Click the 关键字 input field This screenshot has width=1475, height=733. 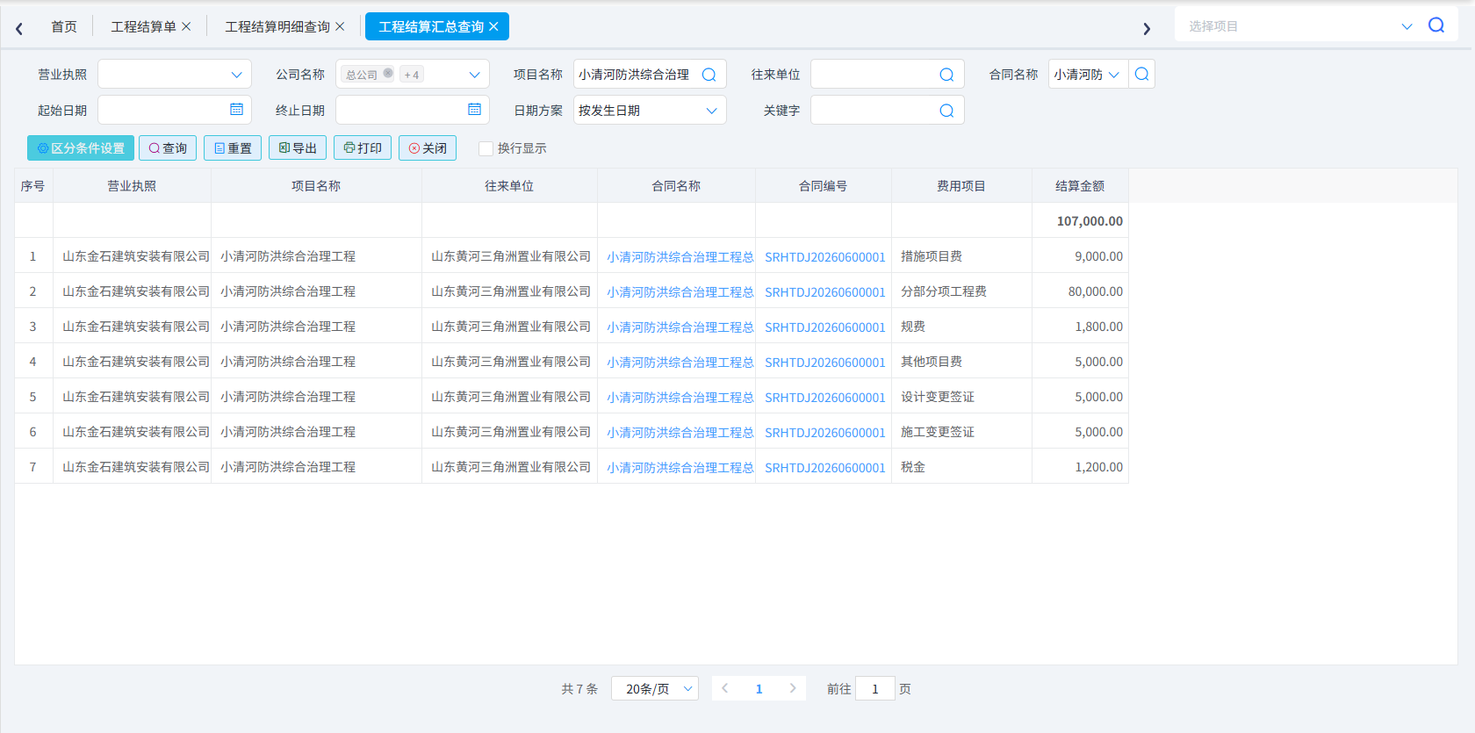tap(887, 111)
